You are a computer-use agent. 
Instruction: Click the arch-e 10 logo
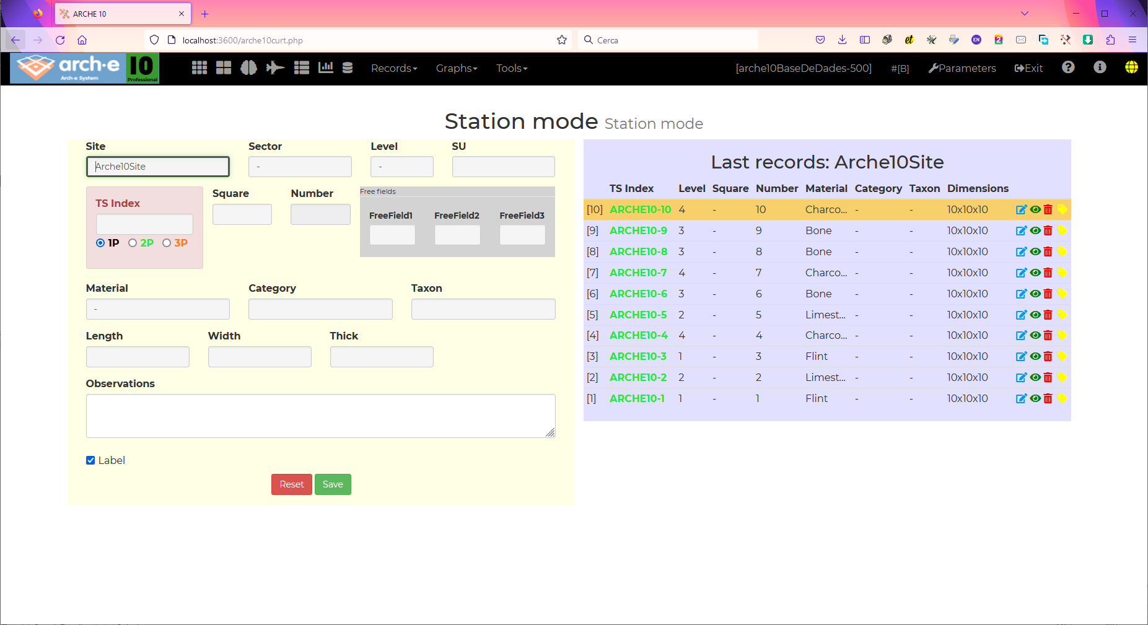[x=84, y=68]
